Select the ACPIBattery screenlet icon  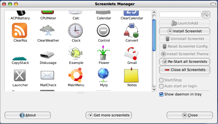[21, 13]
